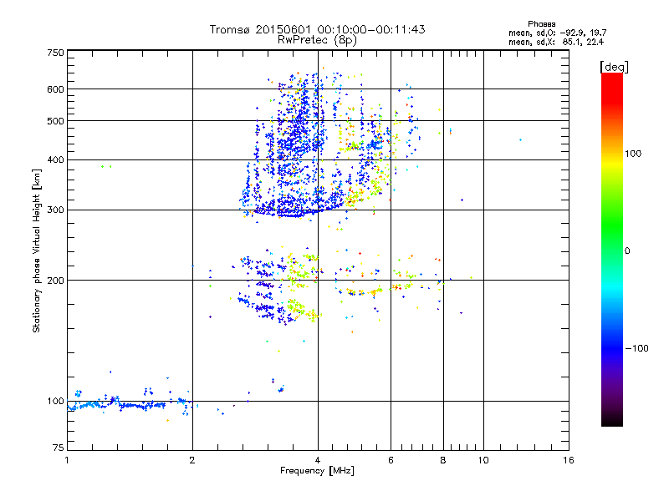Click the y-axis tick label '100'
This screenshot has width=669, height=501.
[55, 402]
